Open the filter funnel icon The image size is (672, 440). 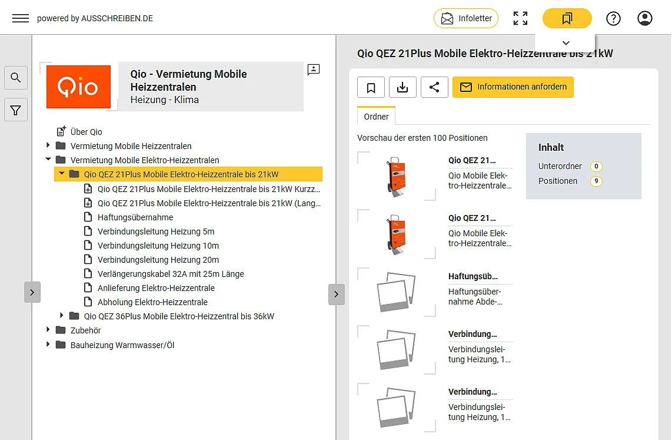(16, 110)
